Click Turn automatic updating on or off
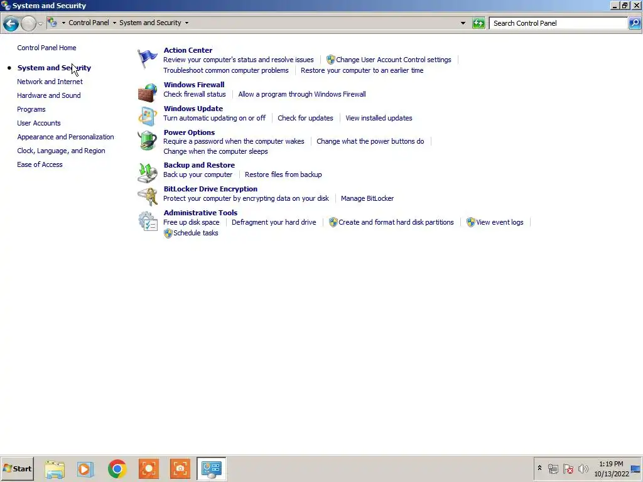643x482 pixels. [215, 118]
